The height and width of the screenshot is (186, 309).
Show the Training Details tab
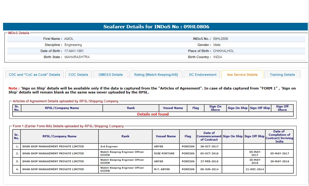coord(282,75)
